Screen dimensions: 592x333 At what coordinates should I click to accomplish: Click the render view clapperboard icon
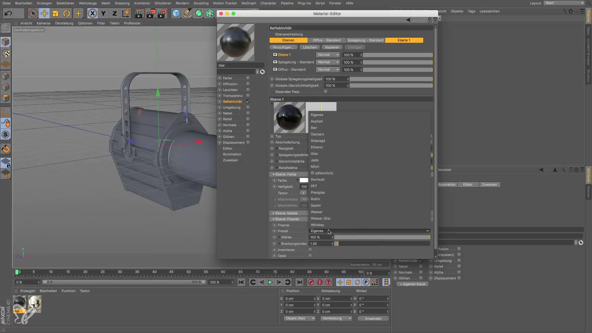point(139,14)
